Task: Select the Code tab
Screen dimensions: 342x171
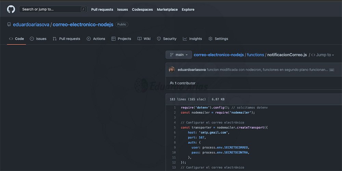Action: point(16,39)
